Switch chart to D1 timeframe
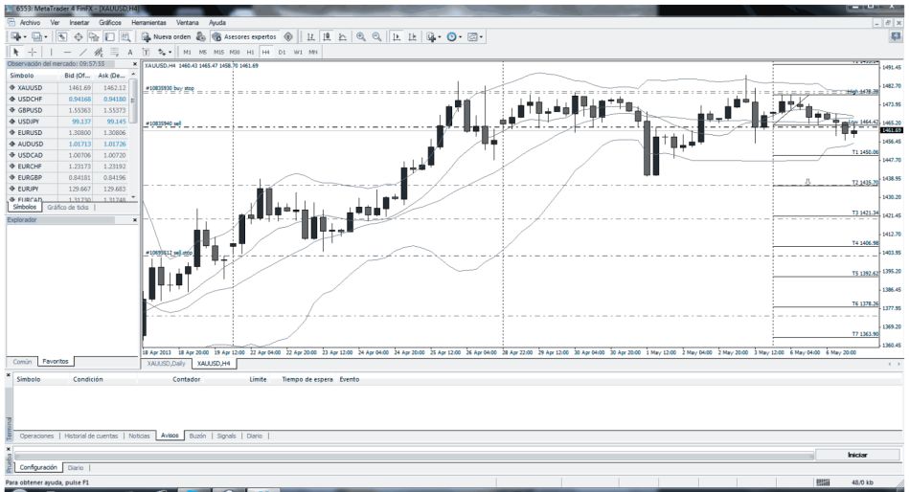 coord(282,52)
